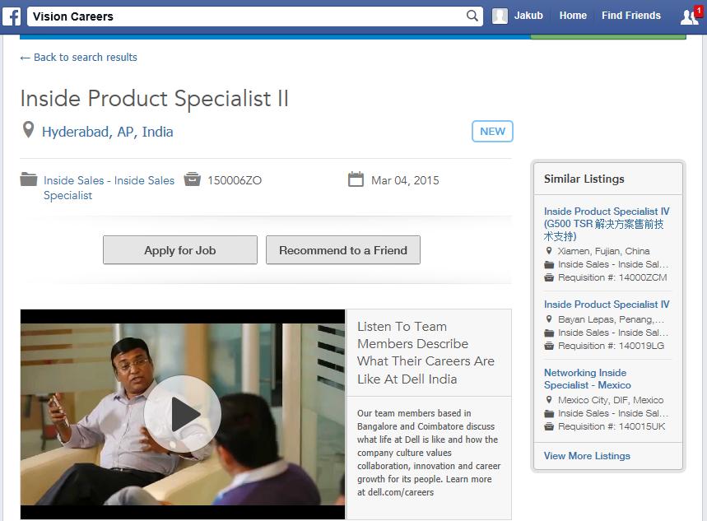The height and width of the screenshot is (521, 707).
Task: Go back to search results
Action: tap(79, 58)
